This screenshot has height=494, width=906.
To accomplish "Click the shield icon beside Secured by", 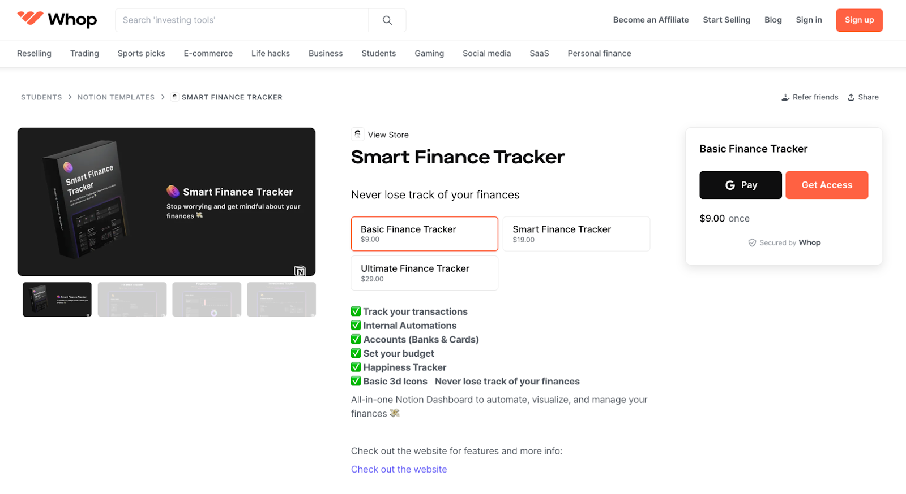I will pyautogui.click(x=752, y=243).
